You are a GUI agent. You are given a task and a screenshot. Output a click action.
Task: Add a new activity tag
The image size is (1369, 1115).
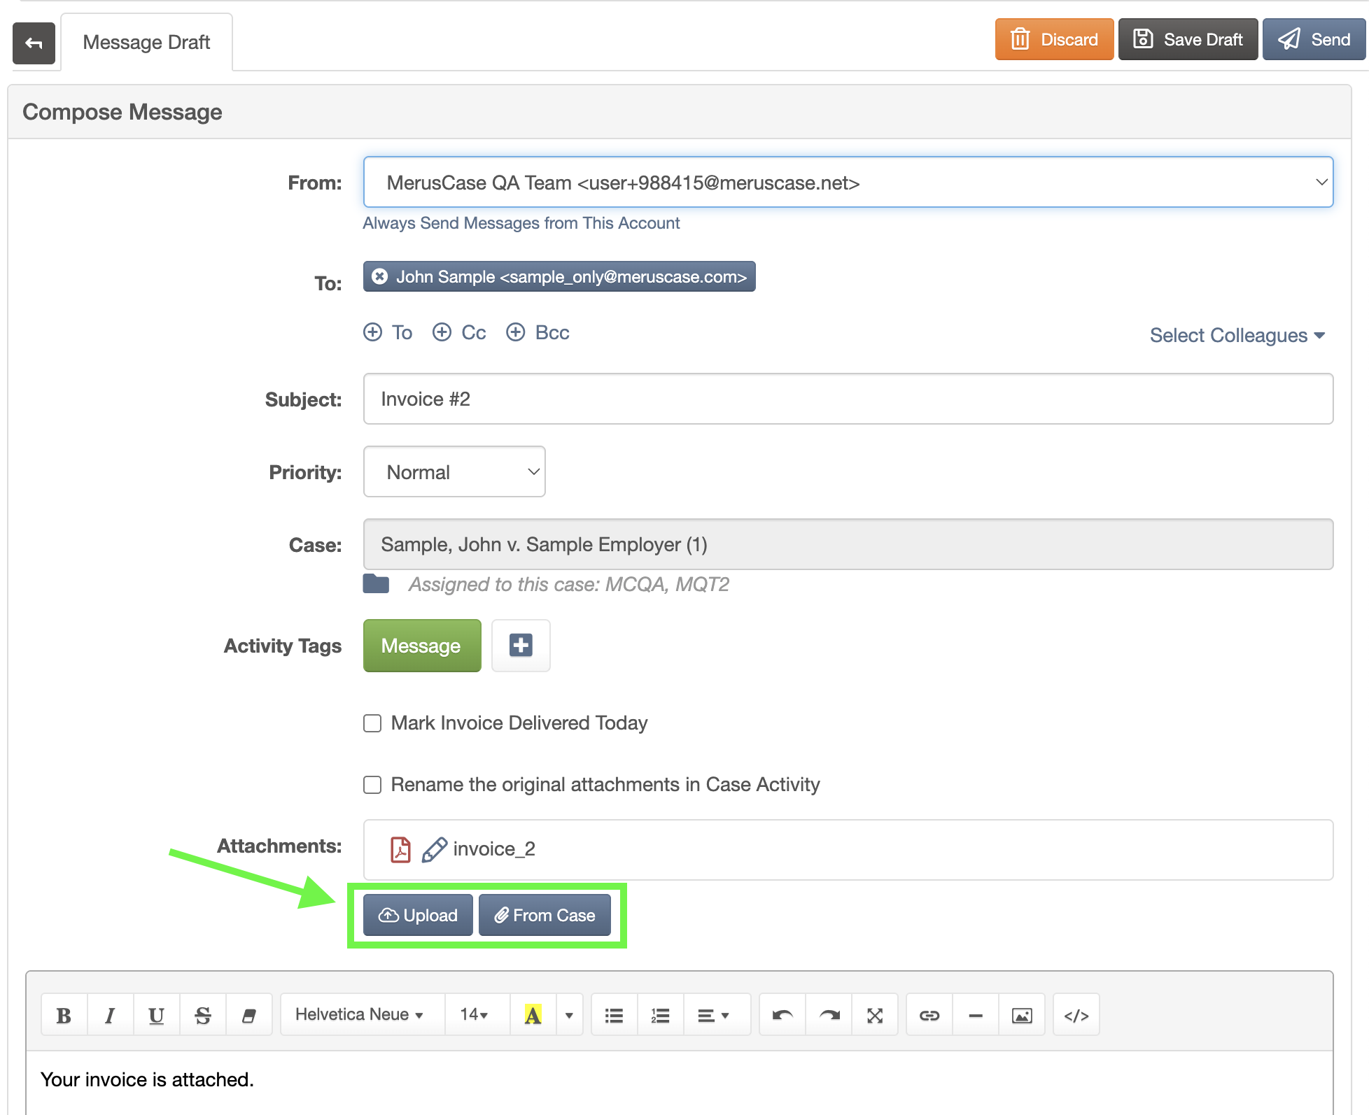coord(521,645)
